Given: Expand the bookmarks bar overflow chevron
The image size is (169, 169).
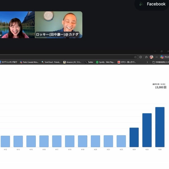Looking at the screenshot, I should pyautogui.click(x=147, y=62).
